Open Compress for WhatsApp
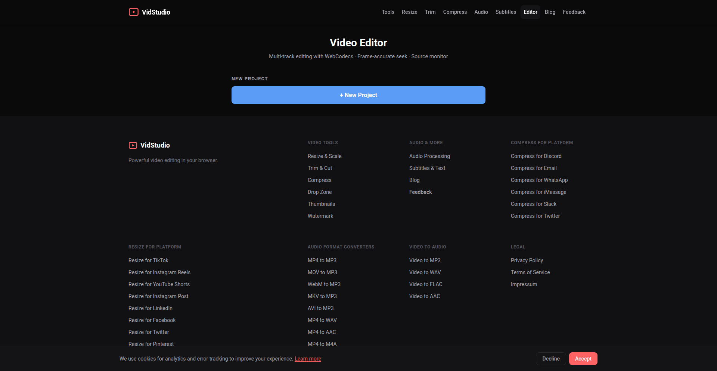The height and width of the screenshot is (371, 717). click(x=539, y=180)
